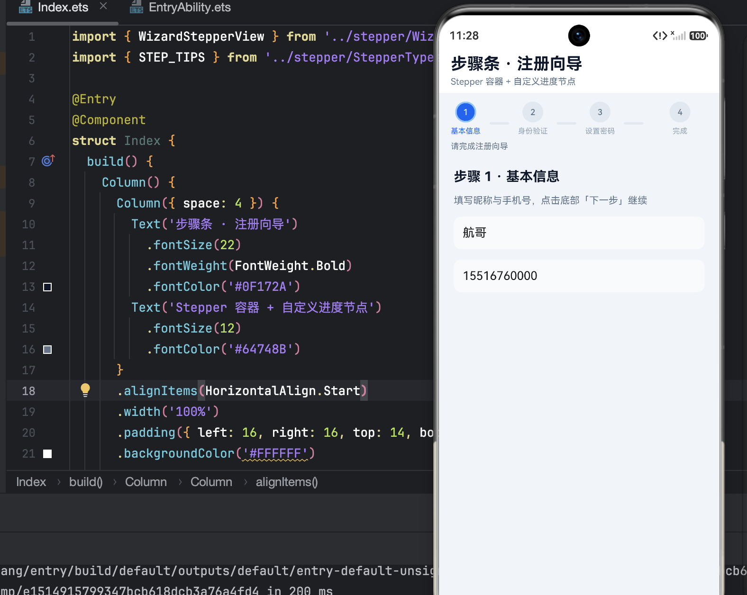Click the nickname input field containing 航哥

pos(579,233)
